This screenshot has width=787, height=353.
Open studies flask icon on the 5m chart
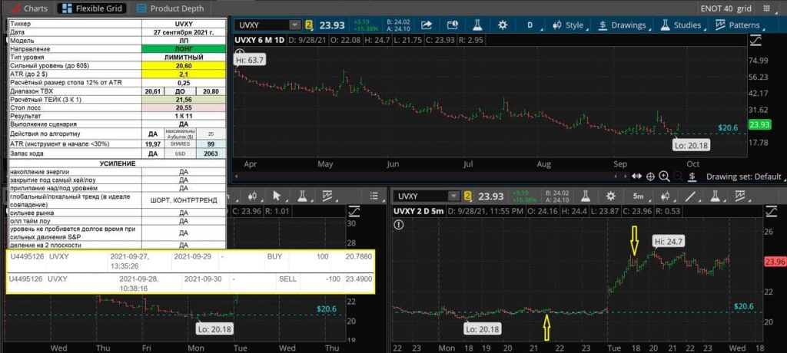pyautogui.click(x=716, y=196)
